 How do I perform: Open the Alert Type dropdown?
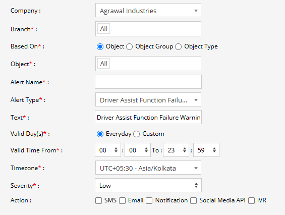click(x=148, y=99)
